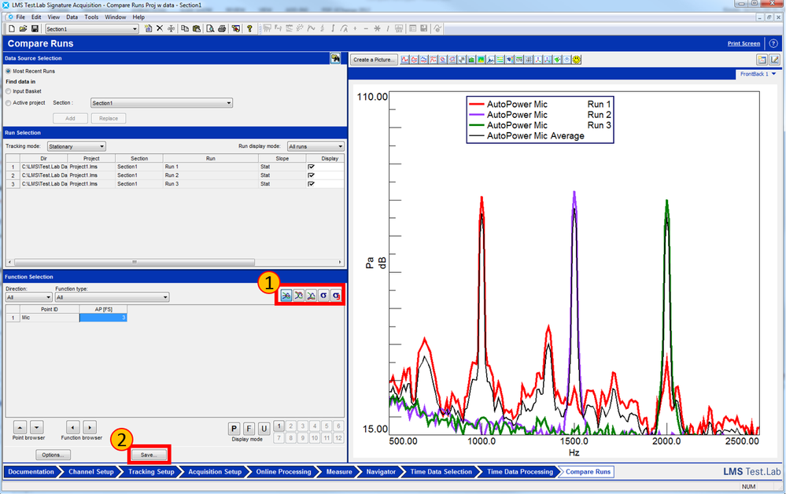Click the Save... button
This screenshot has width=786, height=494.
click(149, 455)
